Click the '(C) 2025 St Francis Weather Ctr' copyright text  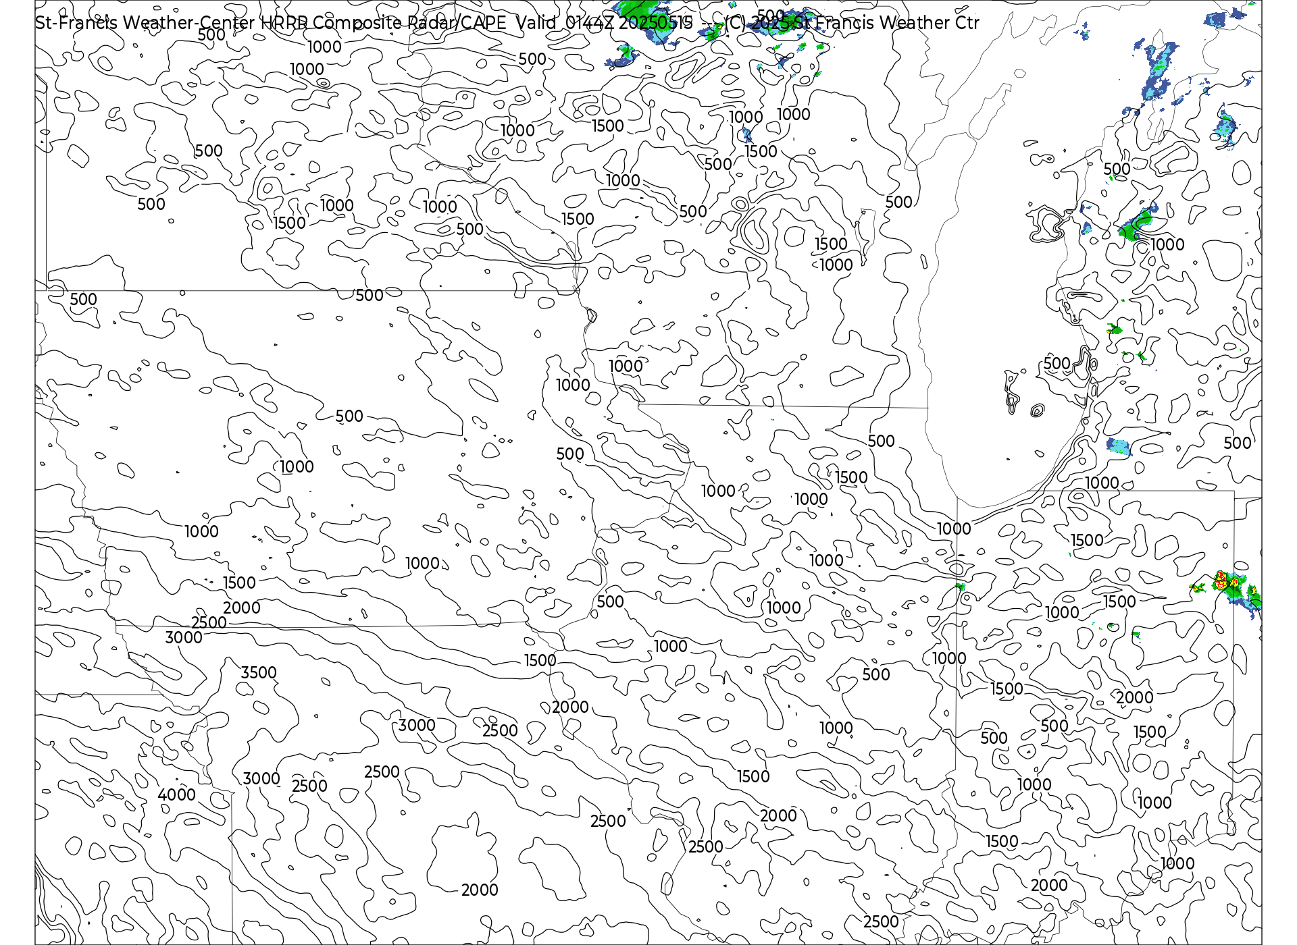tap(850, 23)
